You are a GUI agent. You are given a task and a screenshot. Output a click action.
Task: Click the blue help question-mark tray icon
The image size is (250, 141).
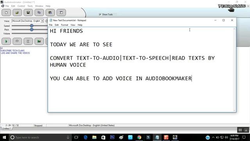pos(207,137)
